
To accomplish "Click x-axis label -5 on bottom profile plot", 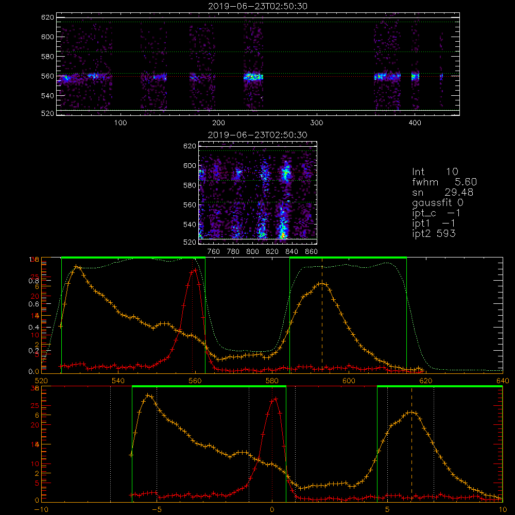I will pyautogui.click(x=157, y=510).
